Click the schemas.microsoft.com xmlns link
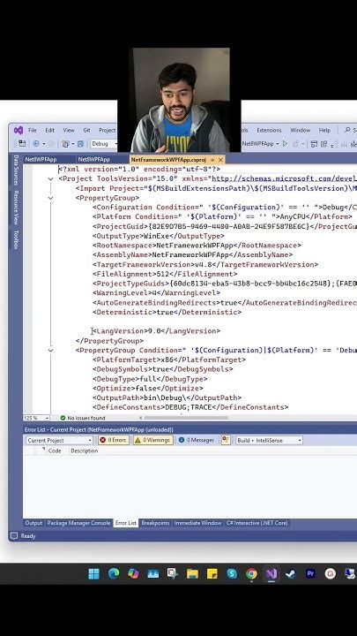 [284, 178]
